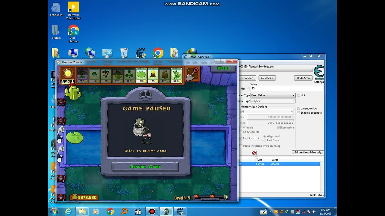Click Add Address Manually button
Screen dimensions: 385x216
[x=308, y=152]
